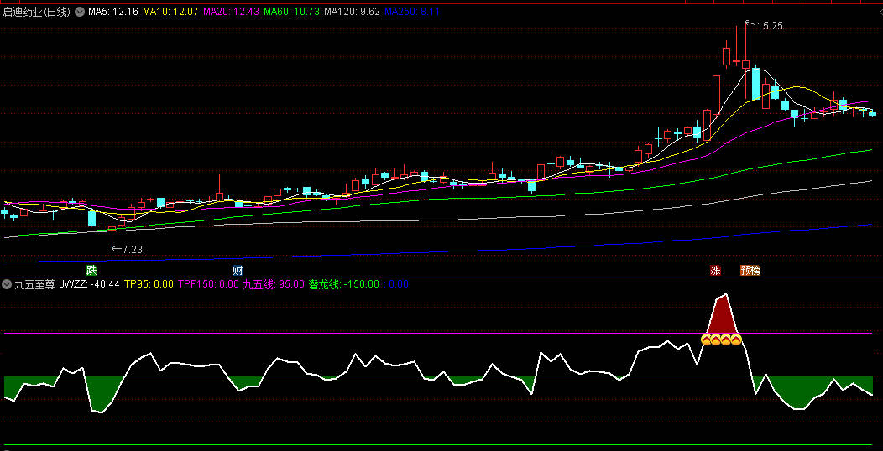The image size is (883, 451).
Task: Click the yellow TP95 indicator label
Action: (x=149, y=284)
